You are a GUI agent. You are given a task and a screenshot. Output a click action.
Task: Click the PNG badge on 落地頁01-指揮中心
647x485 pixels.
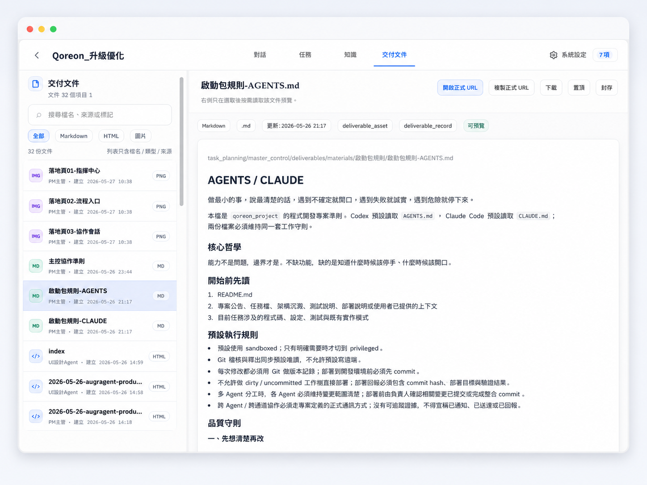coord(161,176)
